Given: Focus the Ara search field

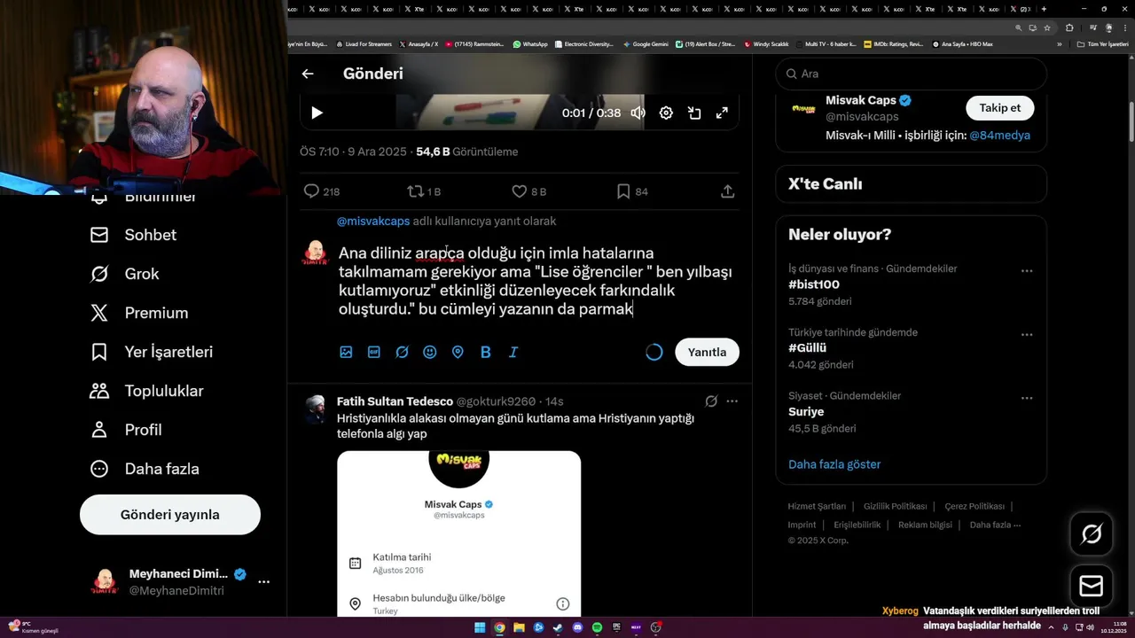Looking at the screenshot, I should [911, 74].
